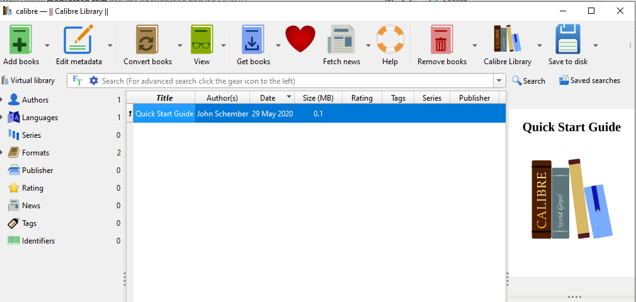This screenshot has height=302, width=636.
Task: Click row number 1 header
Action: [x=130, y=113]
